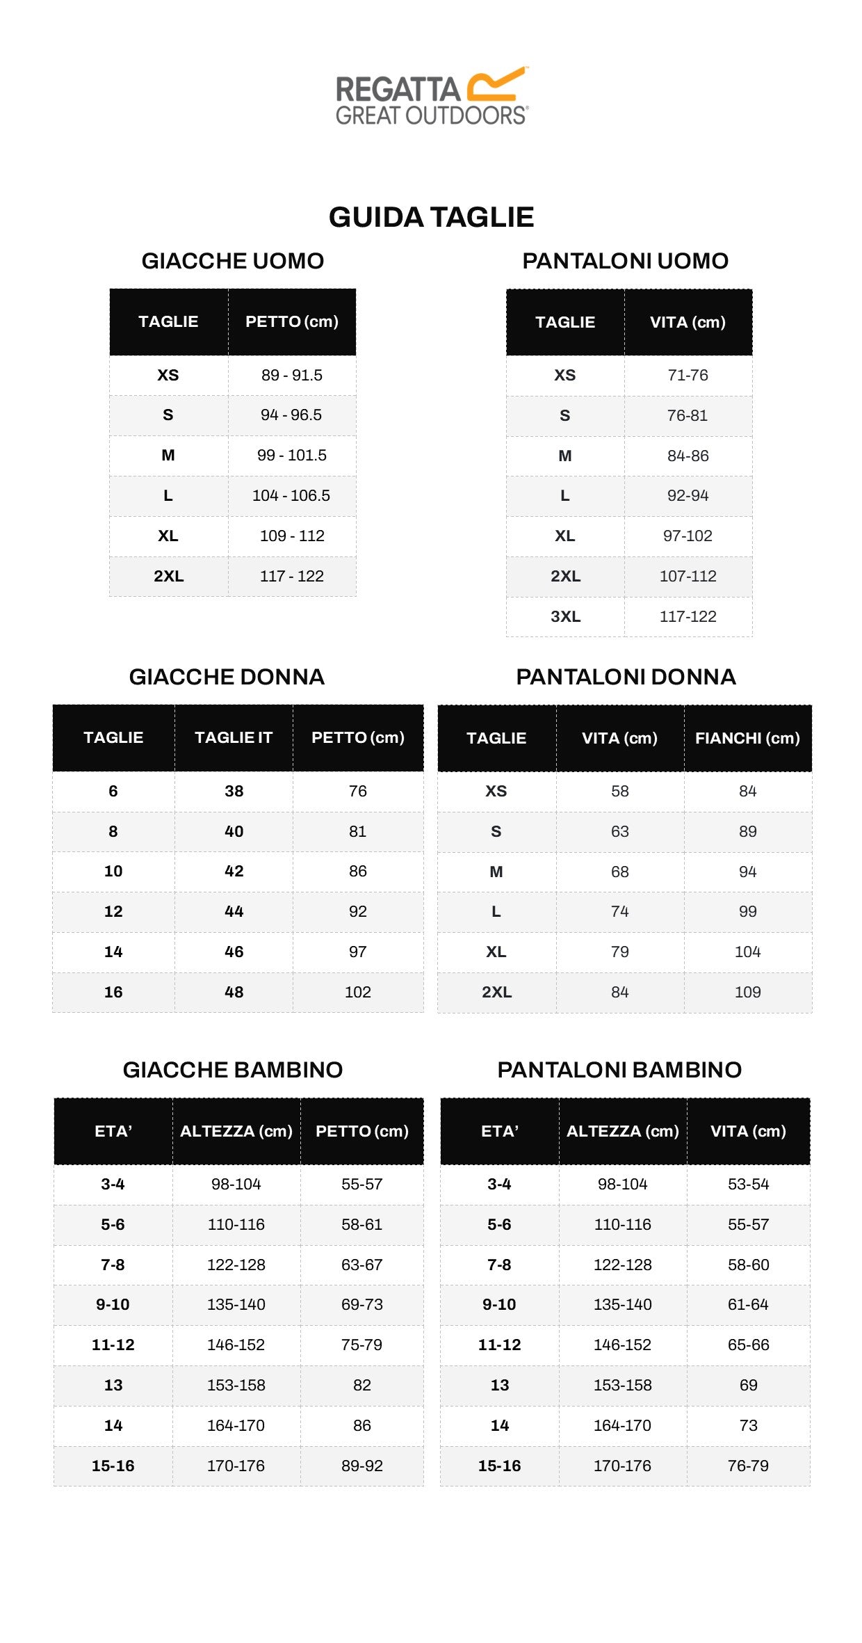Image resolution: width=862 pixels, height=1643 pixels.
Task: Click the 63-67 chest value in Giacche Bambino
Action: pyautogui.click(x=361, y=1265)
